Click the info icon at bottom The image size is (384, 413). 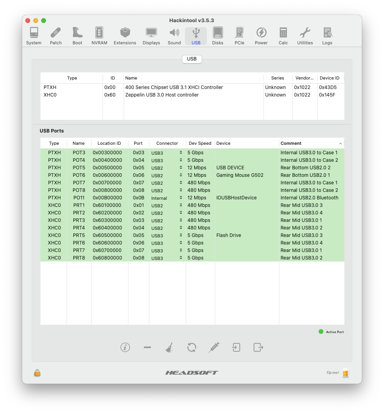(125, 347)
